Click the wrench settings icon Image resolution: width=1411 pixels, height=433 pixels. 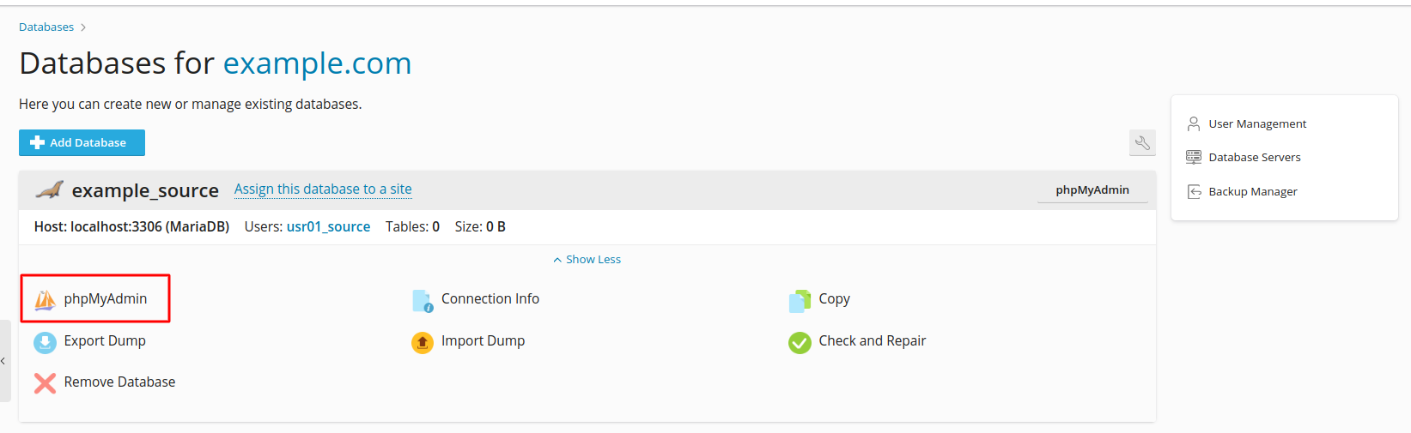tap(1142, 143)
